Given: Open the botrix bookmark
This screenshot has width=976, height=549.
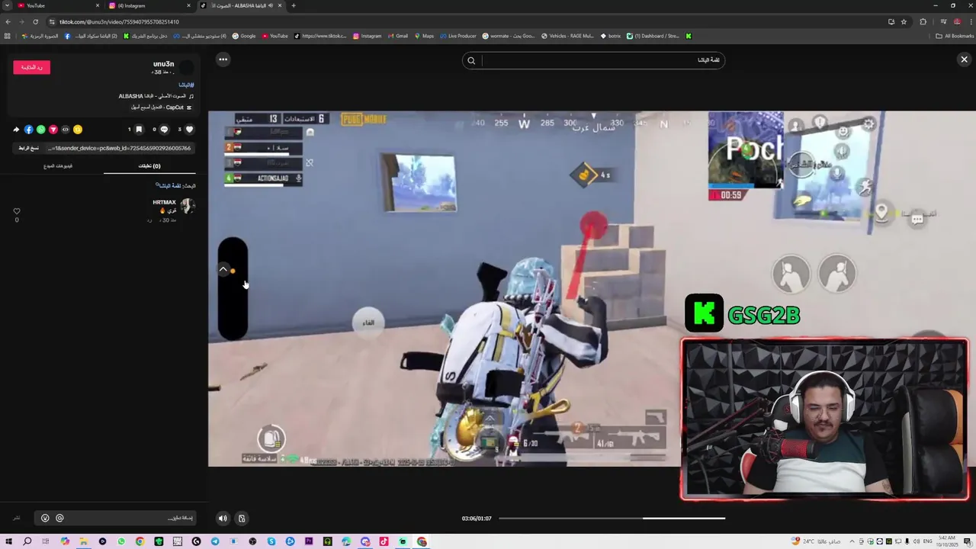Looking at the screenshot, I should 610,36.
